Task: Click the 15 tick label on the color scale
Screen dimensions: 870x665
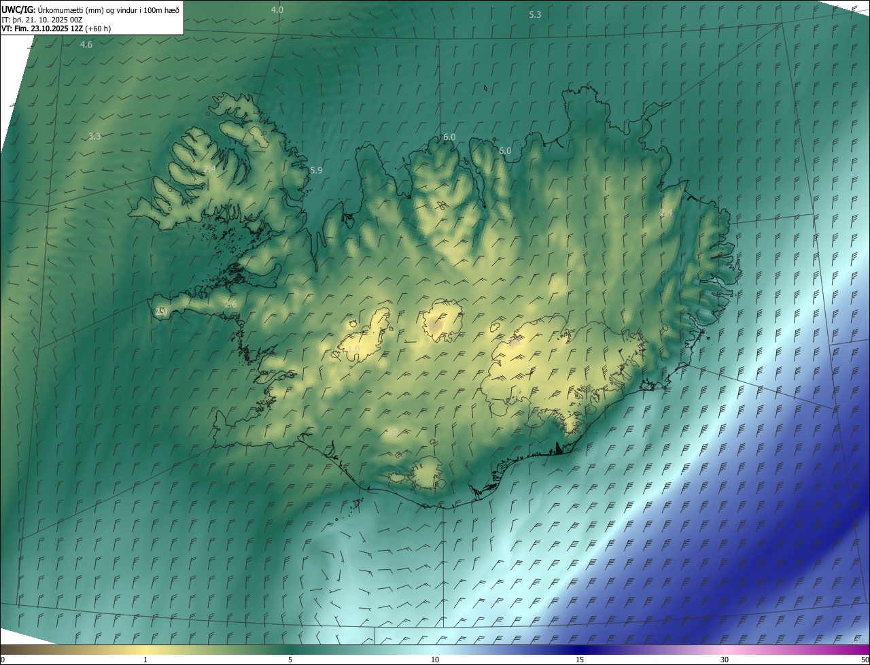Action: pyautogui.click(x=580, y=660)
